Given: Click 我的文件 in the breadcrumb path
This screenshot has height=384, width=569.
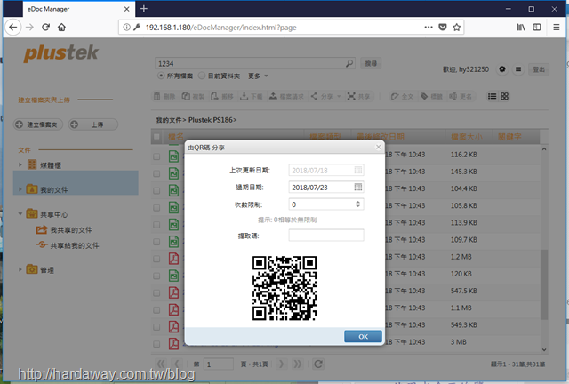Looking at the screenshot, I should (x=169, y=120).
